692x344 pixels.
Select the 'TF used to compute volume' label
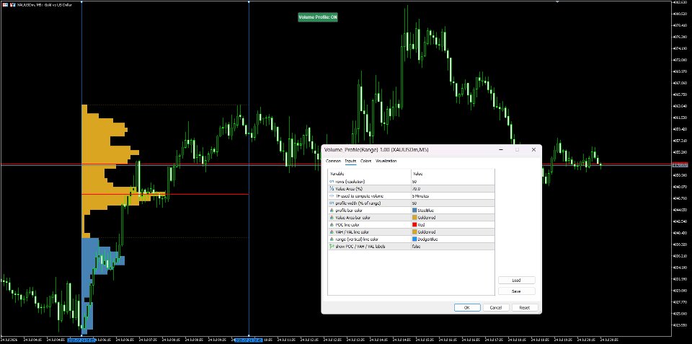click(x=359, y=195)
